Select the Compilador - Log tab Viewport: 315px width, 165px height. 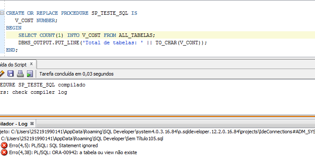(14, 124)
